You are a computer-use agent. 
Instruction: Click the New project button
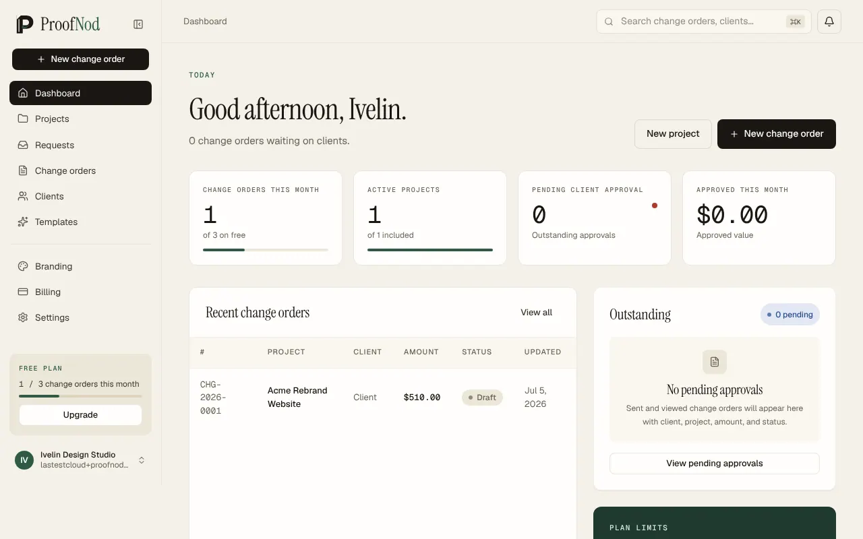673,134
